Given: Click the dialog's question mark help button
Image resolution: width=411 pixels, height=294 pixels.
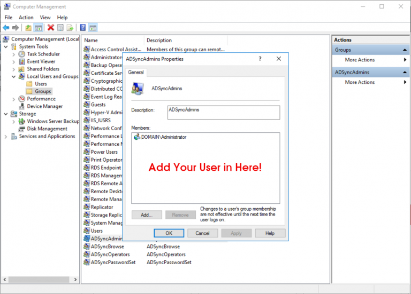Looking at the screenshot, I should tap(260, 59).
